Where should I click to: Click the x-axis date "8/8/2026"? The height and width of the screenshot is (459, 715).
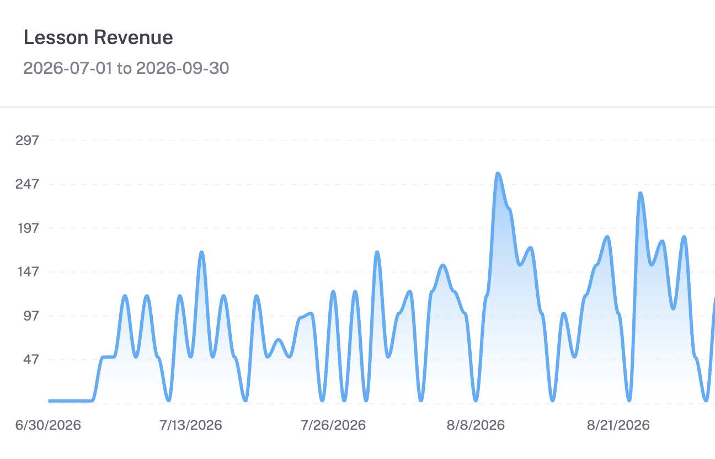tap(476, 425)
